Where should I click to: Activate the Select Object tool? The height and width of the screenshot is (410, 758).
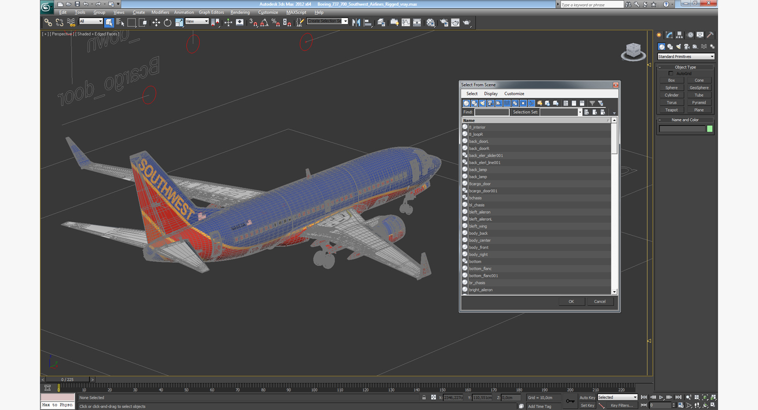[109, 23]
